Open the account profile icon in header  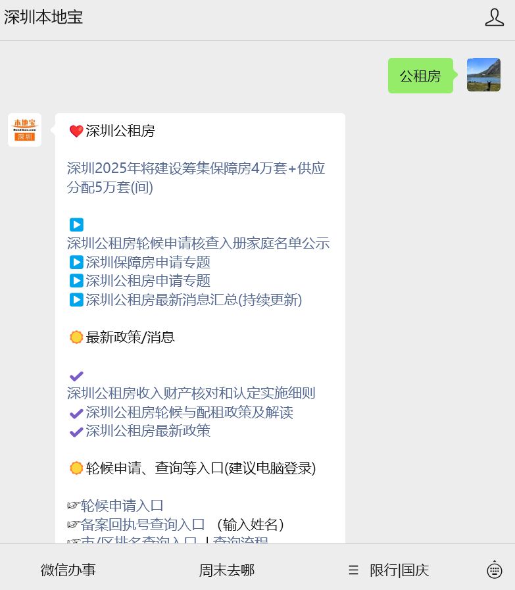tap(494, 18)
